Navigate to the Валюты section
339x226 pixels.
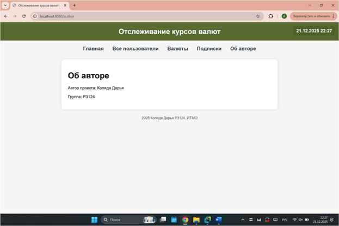177,49
